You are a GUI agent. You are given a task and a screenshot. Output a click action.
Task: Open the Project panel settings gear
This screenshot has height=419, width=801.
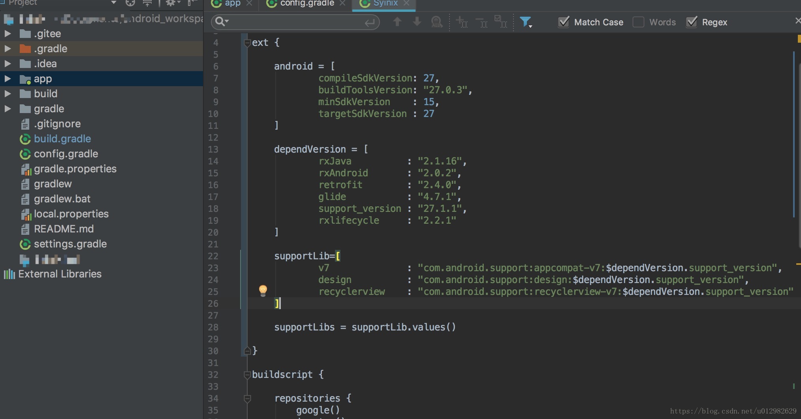(172, 3)
